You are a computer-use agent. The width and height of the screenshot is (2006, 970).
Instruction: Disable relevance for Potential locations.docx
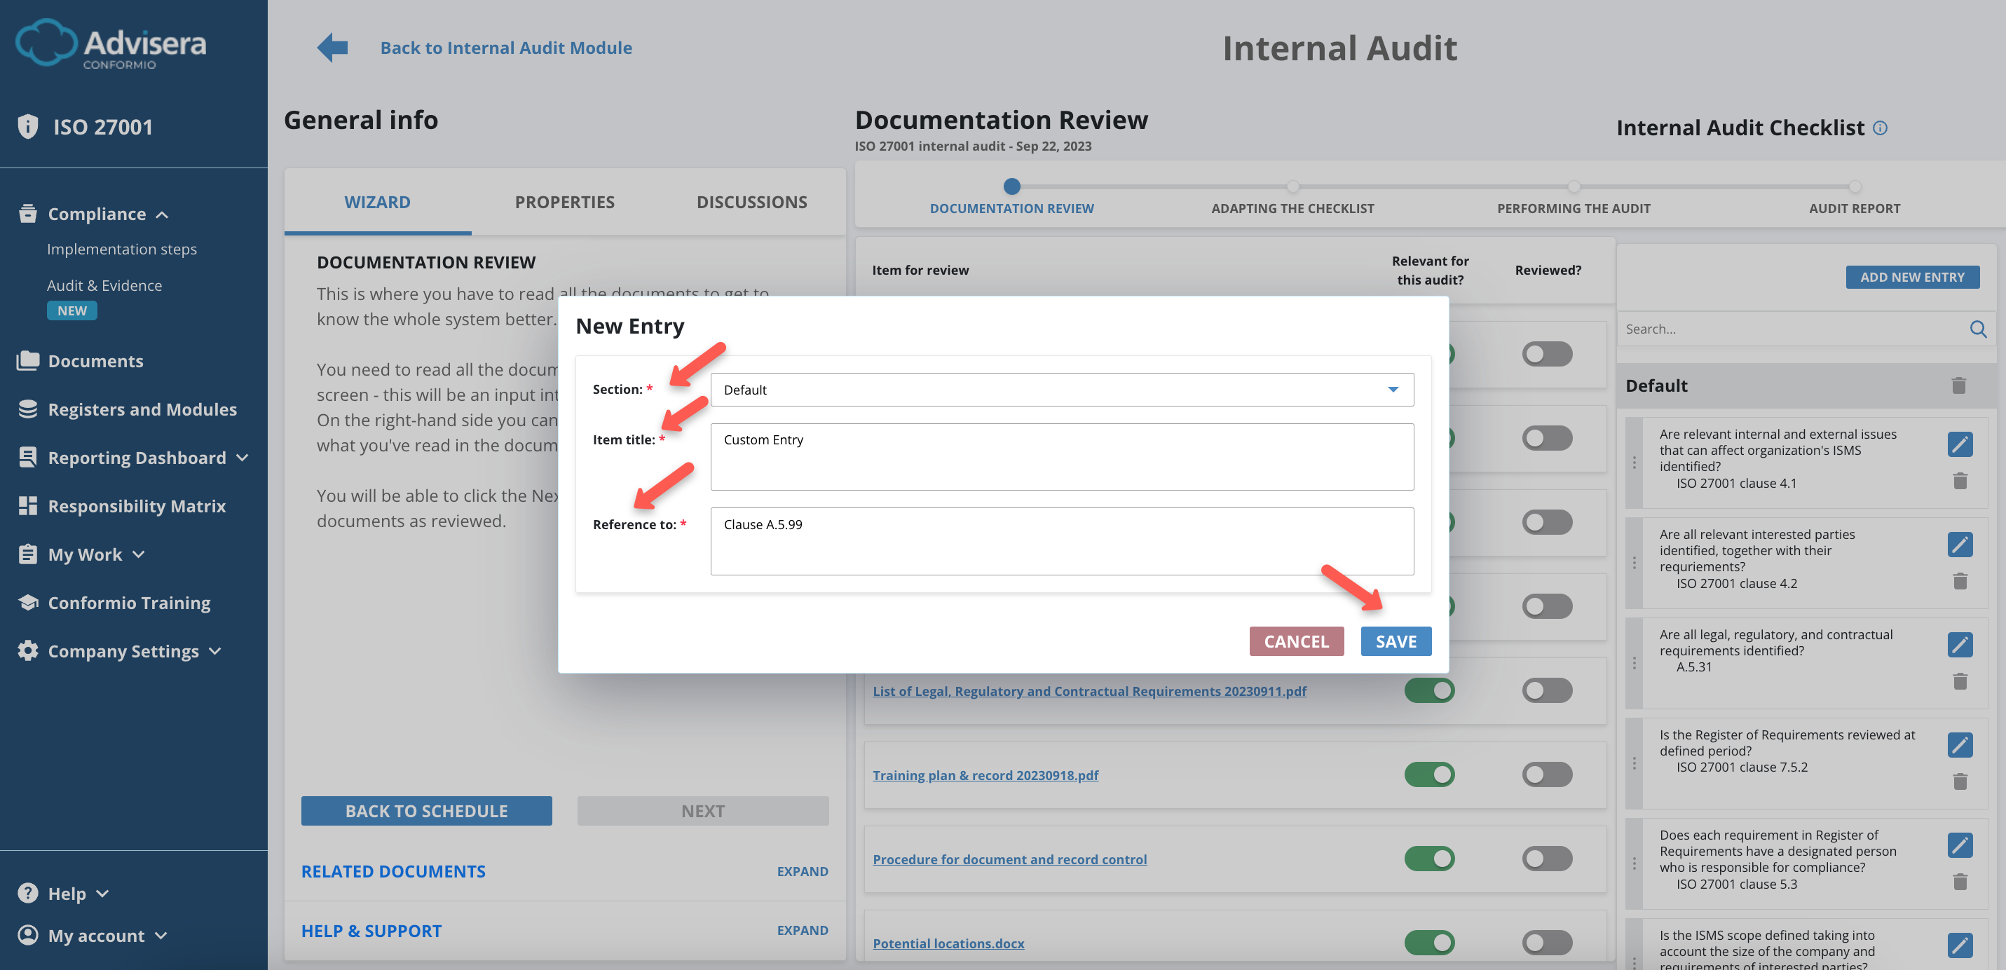[x=1429, y=942]
